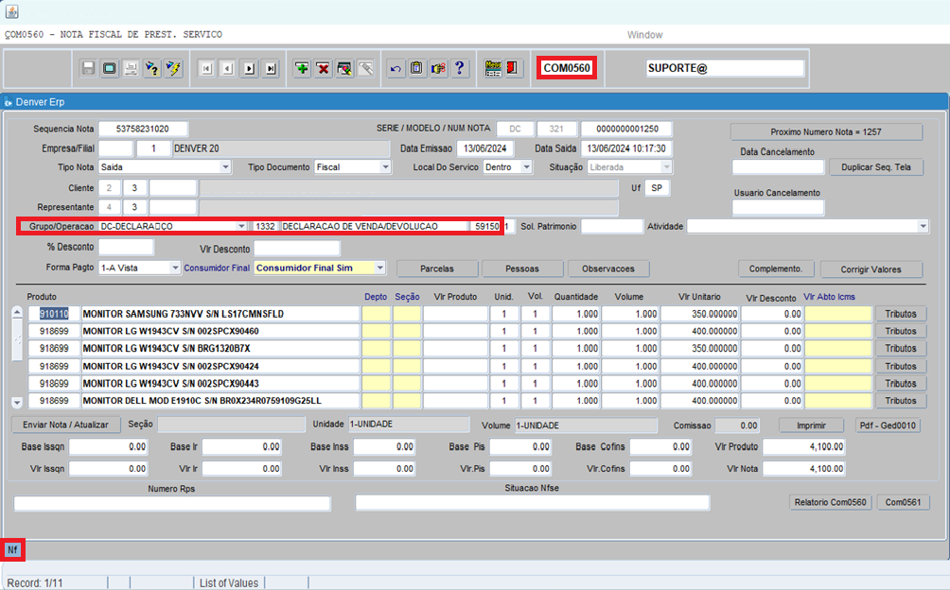The width and height of the screenshot is (950, 590).
Task: Expand the Grupo/Operacao DC-DECLARA dropdown
Action: (x=241, y=226)
